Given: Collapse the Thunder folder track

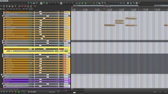Looking at the screenshot, I should pos(69,57).
